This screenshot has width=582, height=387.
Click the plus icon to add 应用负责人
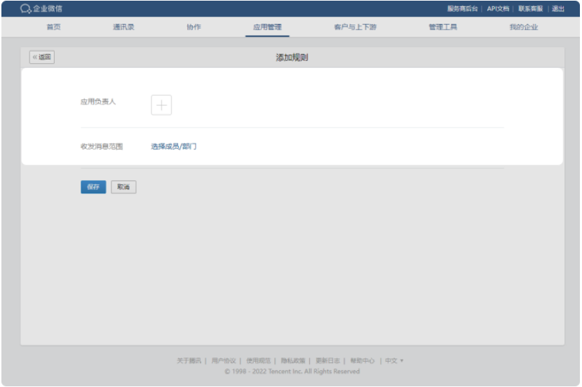[161, 105]
